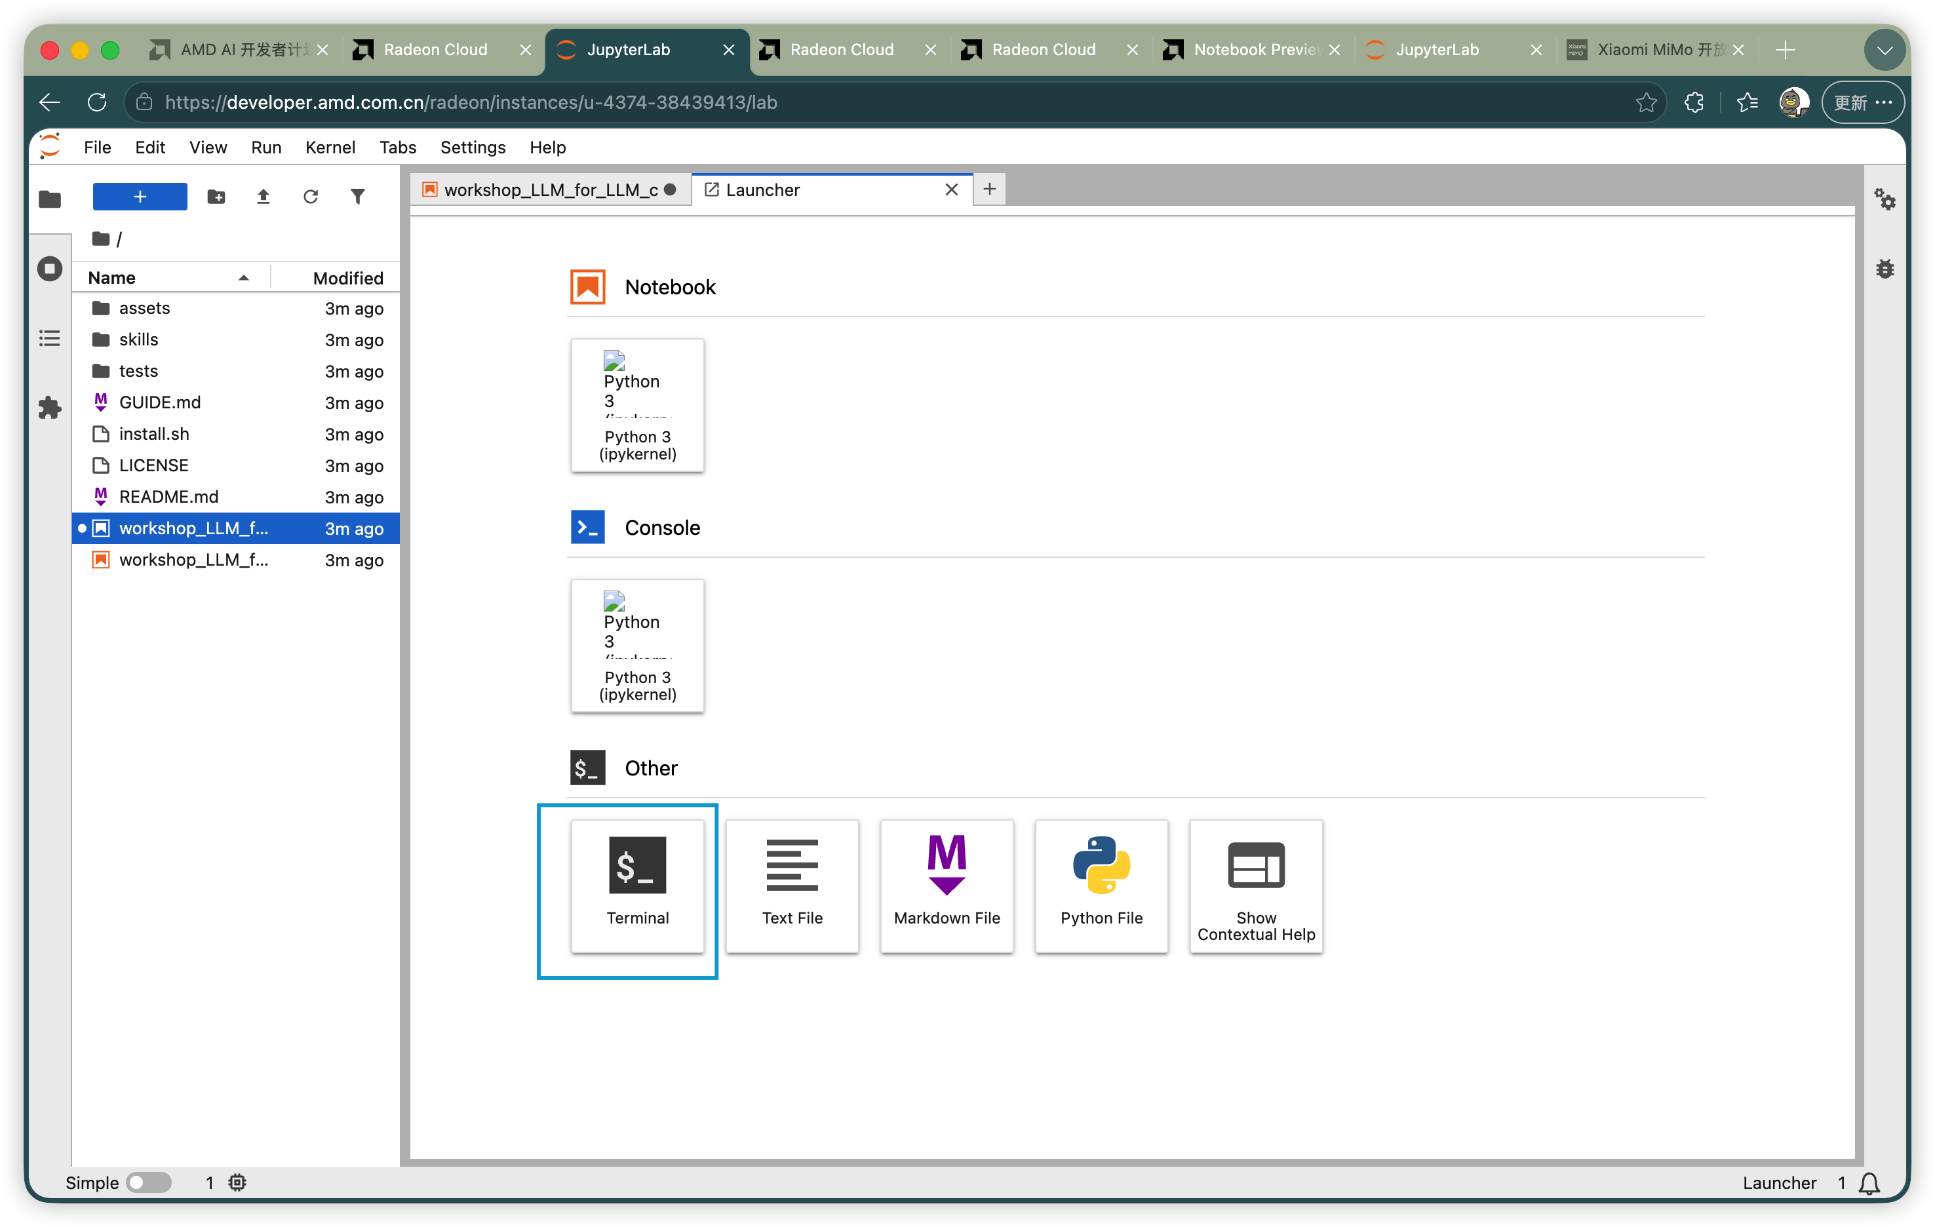Open the Table of Contents panel
This screenshot has width=1935, height=1227.
tap(50, 338)
